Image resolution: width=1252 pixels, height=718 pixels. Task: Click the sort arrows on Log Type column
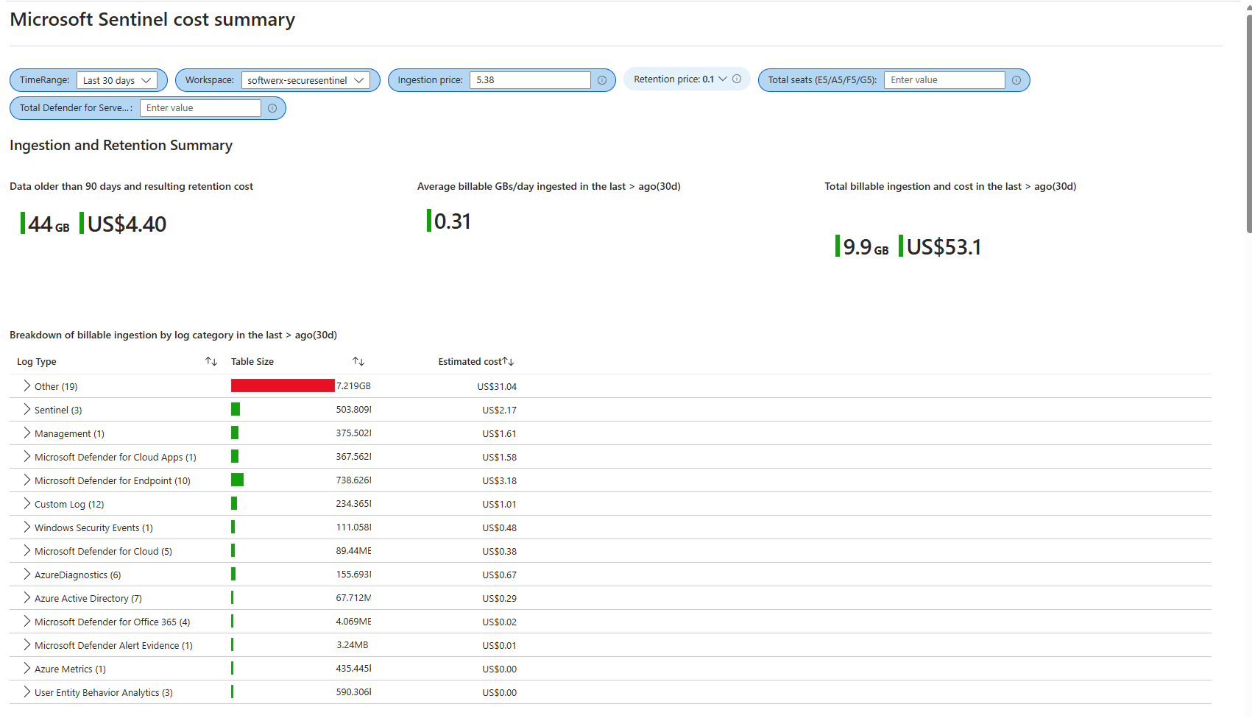coord(211,361)
